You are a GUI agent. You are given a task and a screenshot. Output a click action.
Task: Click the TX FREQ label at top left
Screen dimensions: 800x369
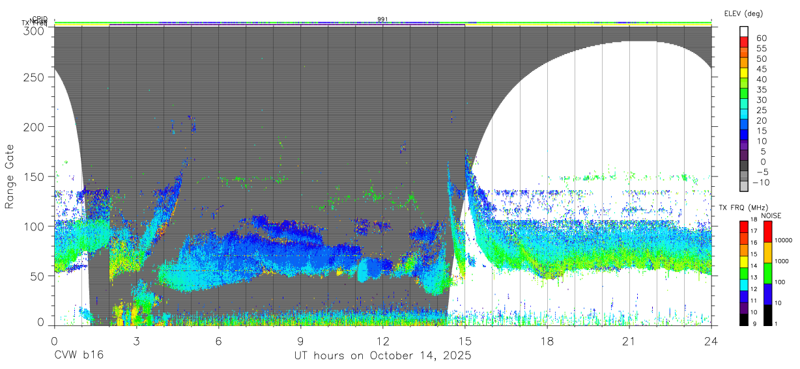(36, 24)
